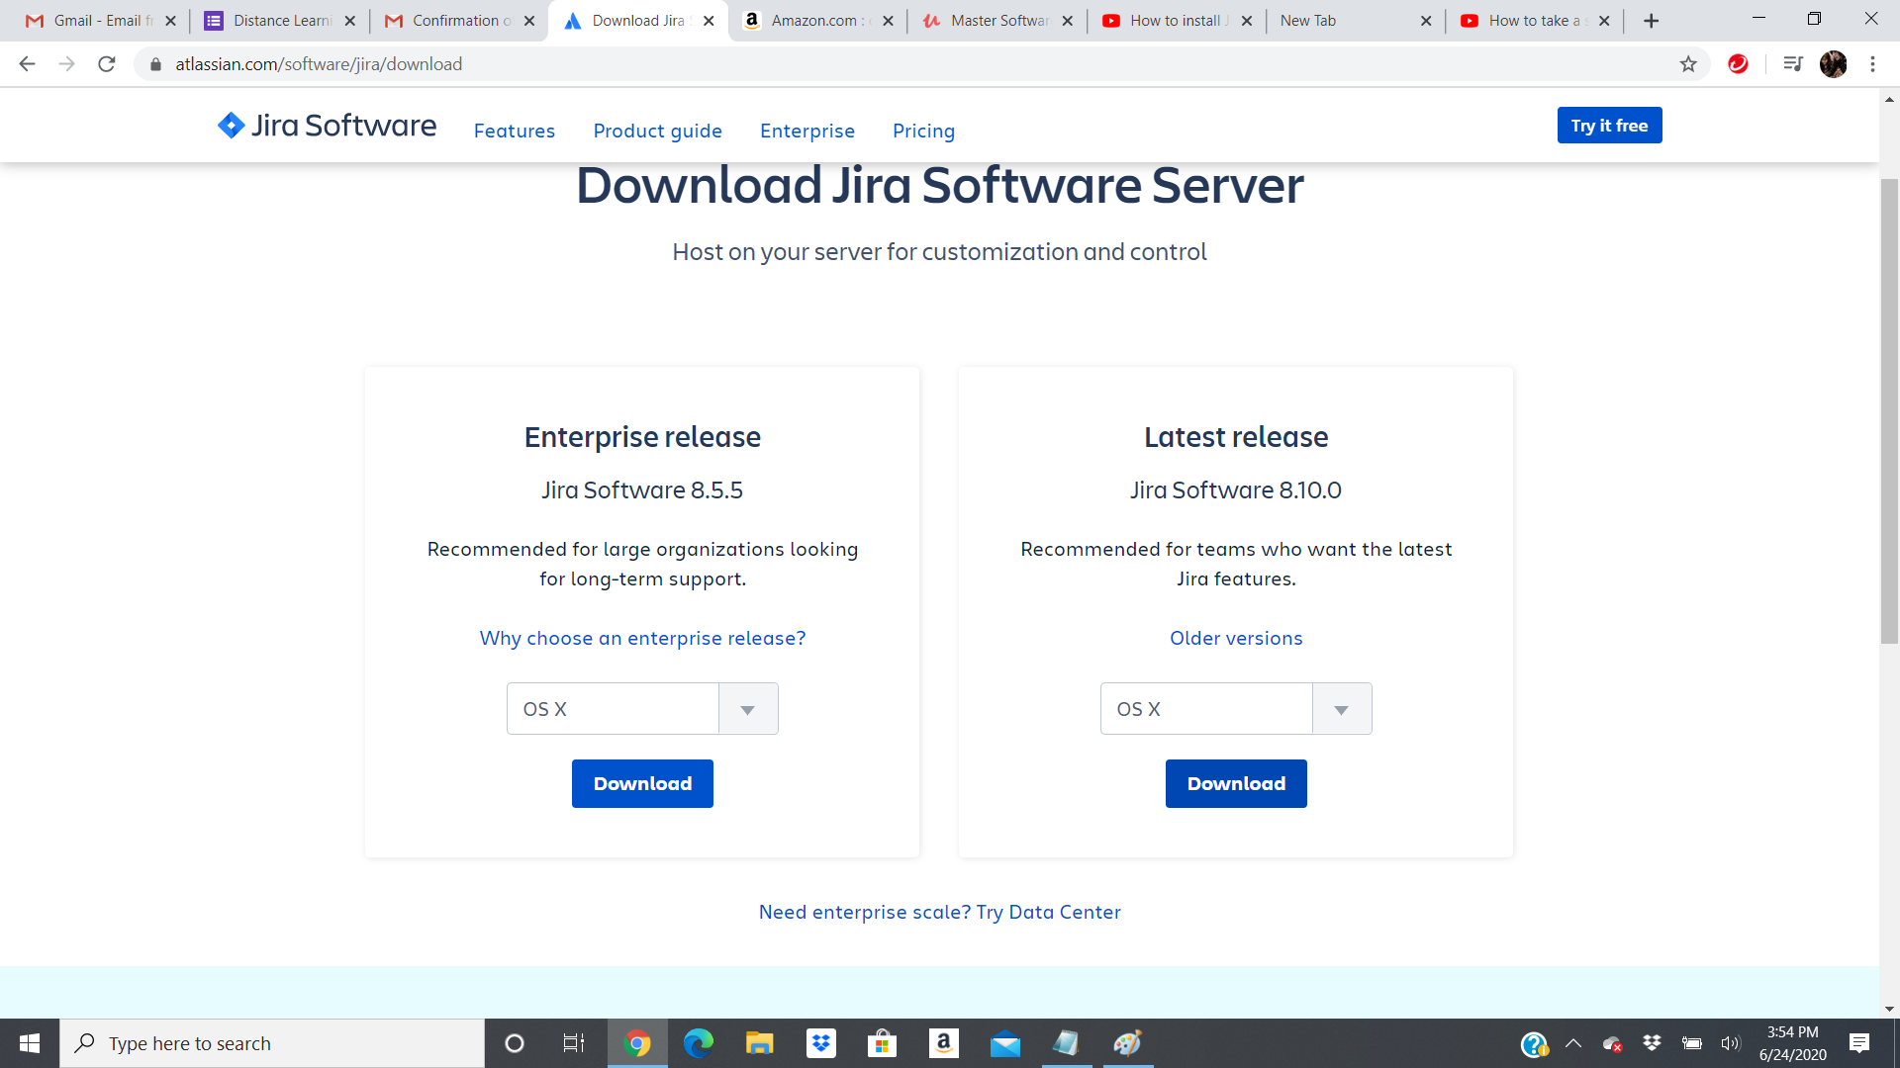The image size is (1900, 1068).
Task: Expand Latest release OS X dropdown
Action: pyautogui.click(x=1341, y=709)
